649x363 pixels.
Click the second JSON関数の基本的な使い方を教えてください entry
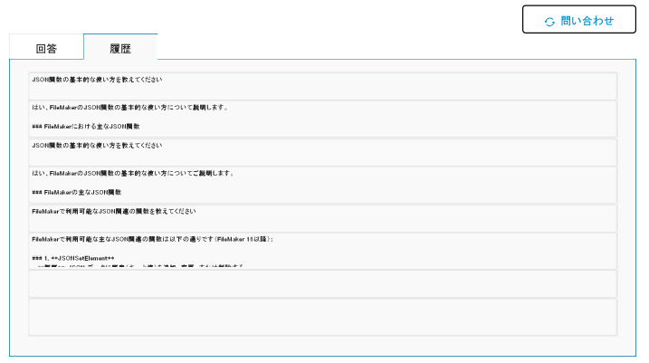tap(97, 145)
